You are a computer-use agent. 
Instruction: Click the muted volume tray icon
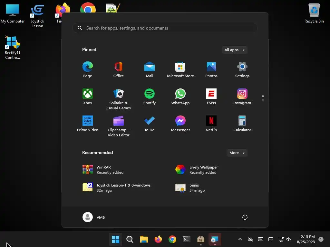click(x=289, y=239)
